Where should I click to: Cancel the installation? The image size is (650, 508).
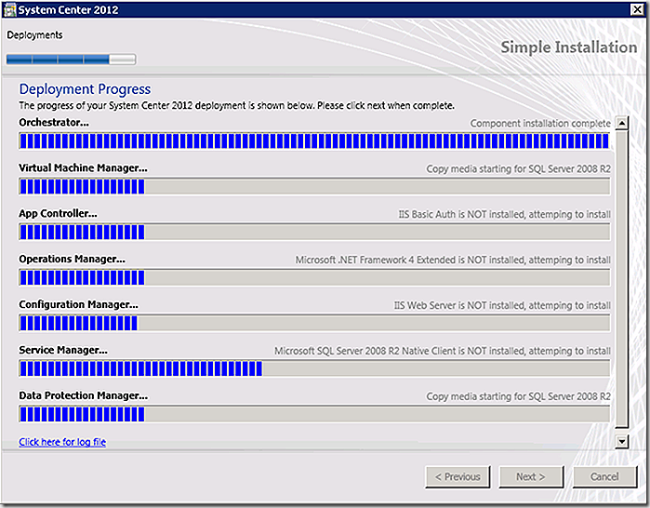tap(604, 477)
